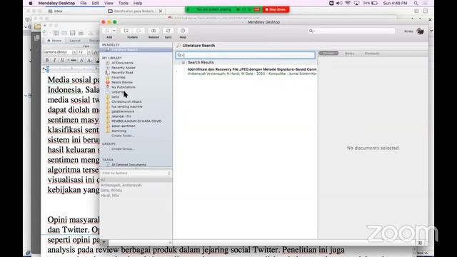Click Create Group... link
Image resolution: width=457 pixels, height=257 pixels.
click(123, 149)
